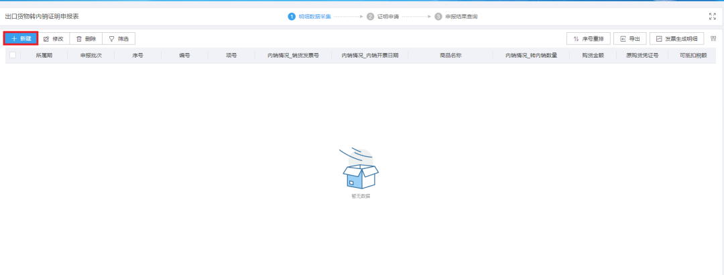724x275 pixels.
Task: Click the 可抵扣税额 column header
Action: 693,56
